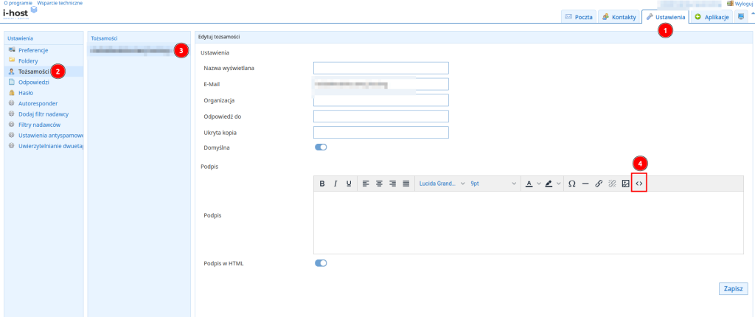Open the 9pt font size dropdown
The image size is (755, 317).
pos(493,184)
